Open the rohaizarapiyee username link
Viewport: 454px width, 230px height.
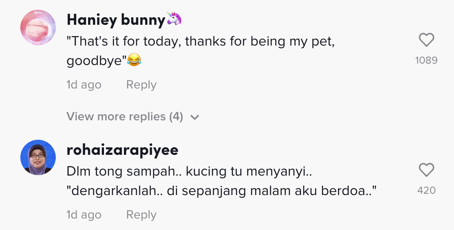[122, 150]
